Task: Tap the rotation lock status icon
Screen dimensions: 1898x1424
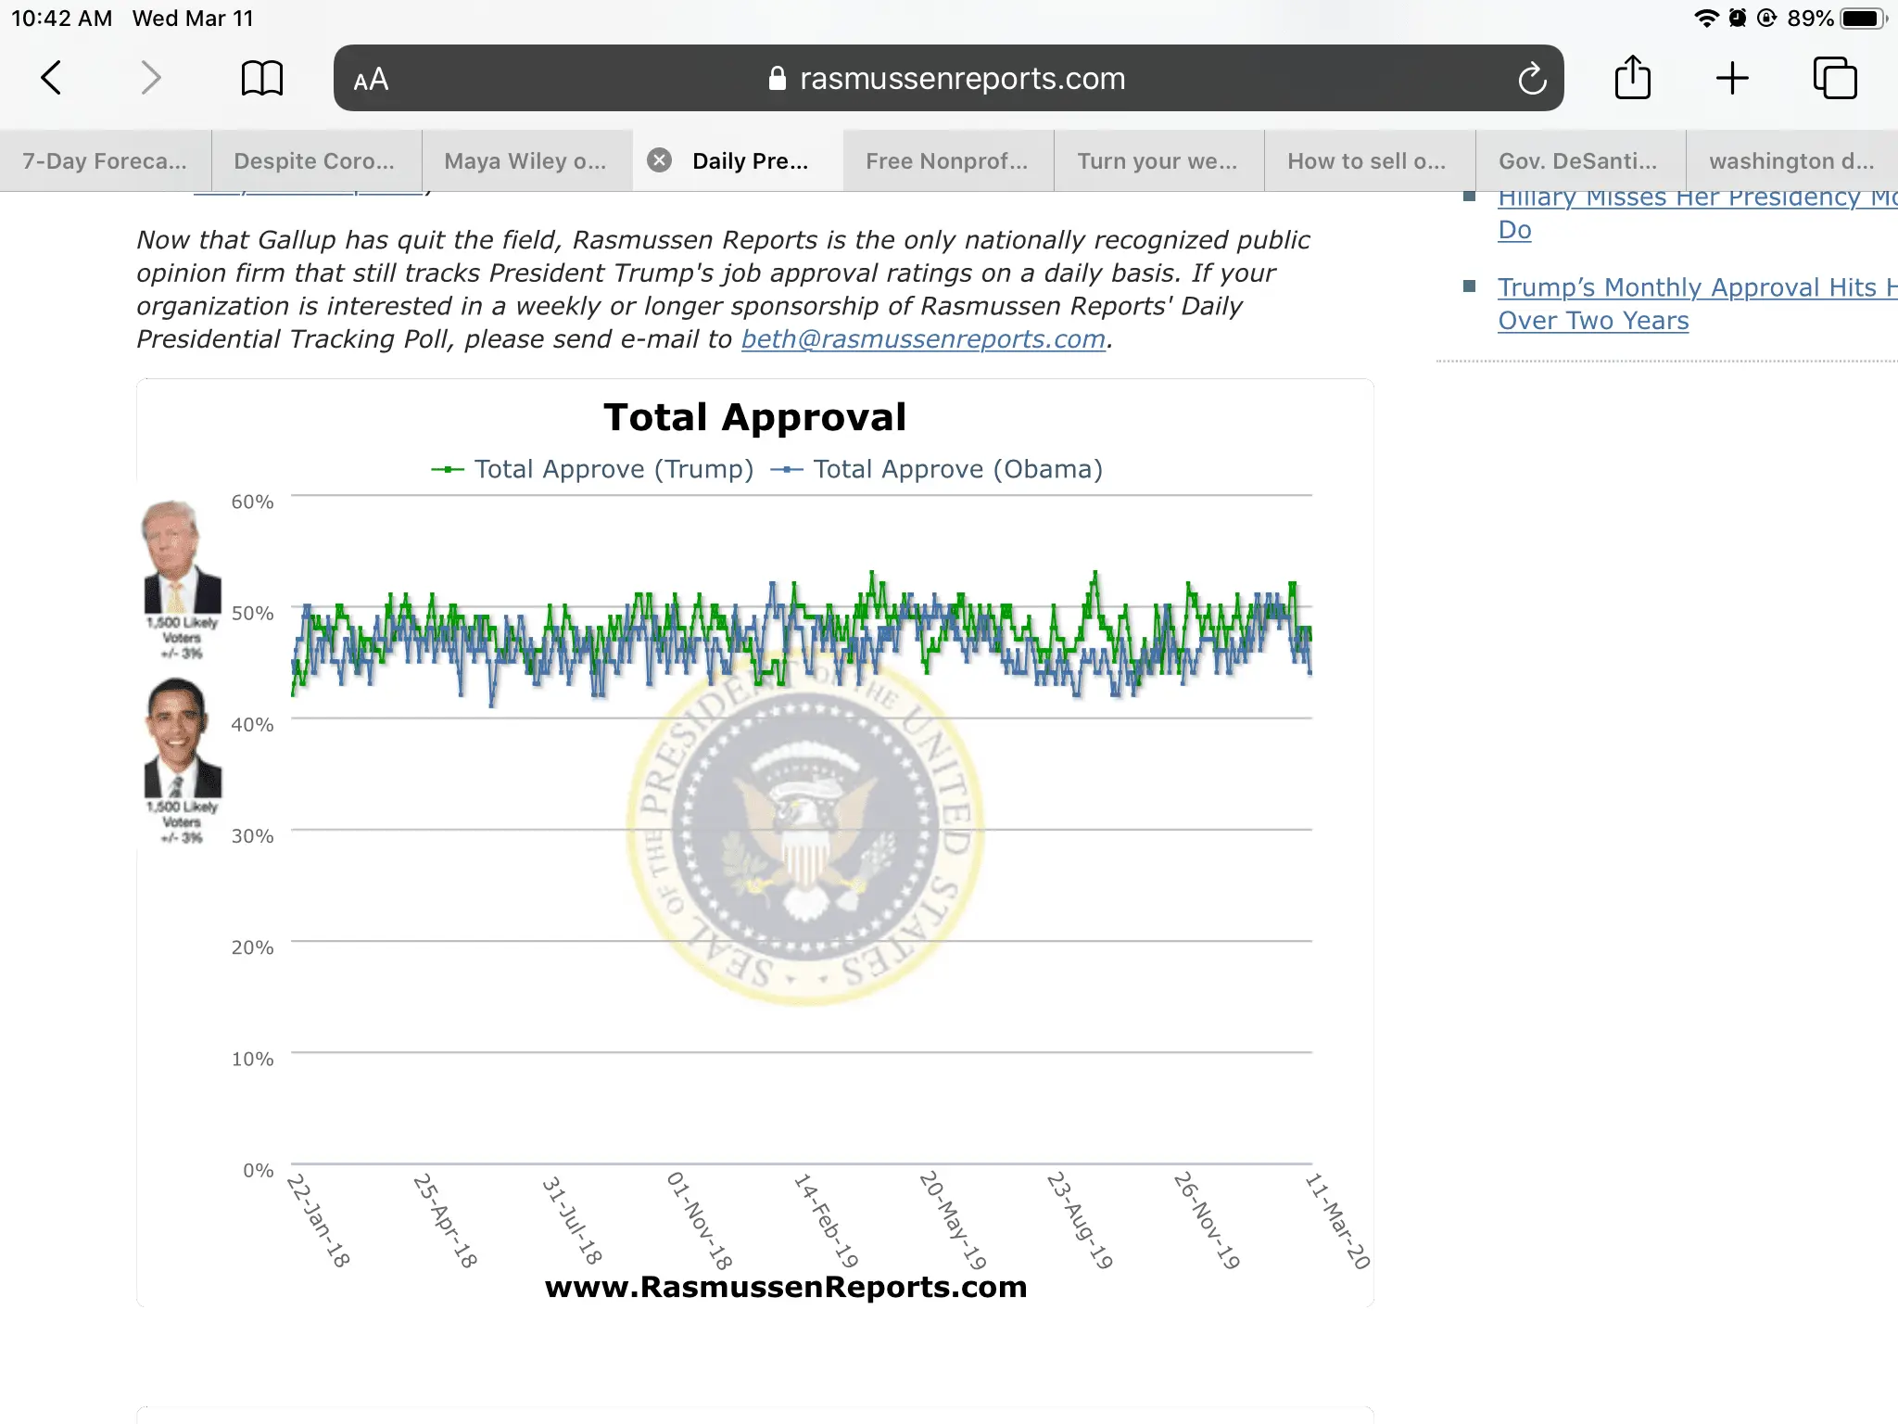Action: (1766, 19)
